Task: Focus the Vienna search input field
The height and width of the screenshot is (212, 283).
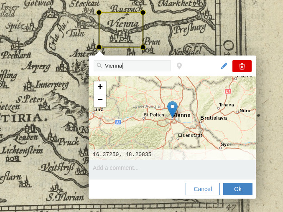Action: (132, 66)
